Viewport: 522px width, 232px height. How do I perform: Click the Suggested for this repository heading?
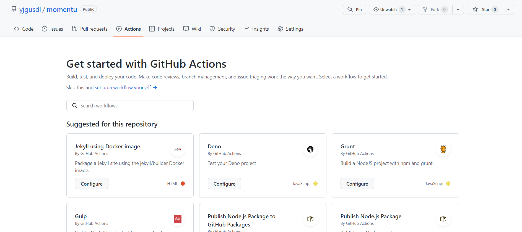point(112,124)
